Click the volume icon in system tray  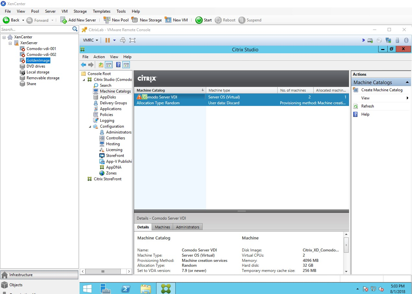point(381,289)
